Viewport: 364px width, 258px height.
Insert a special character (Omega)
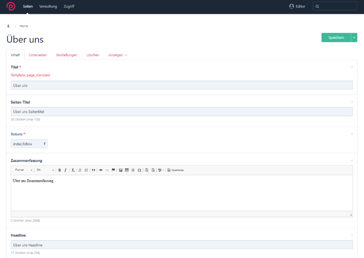[140, 170]
